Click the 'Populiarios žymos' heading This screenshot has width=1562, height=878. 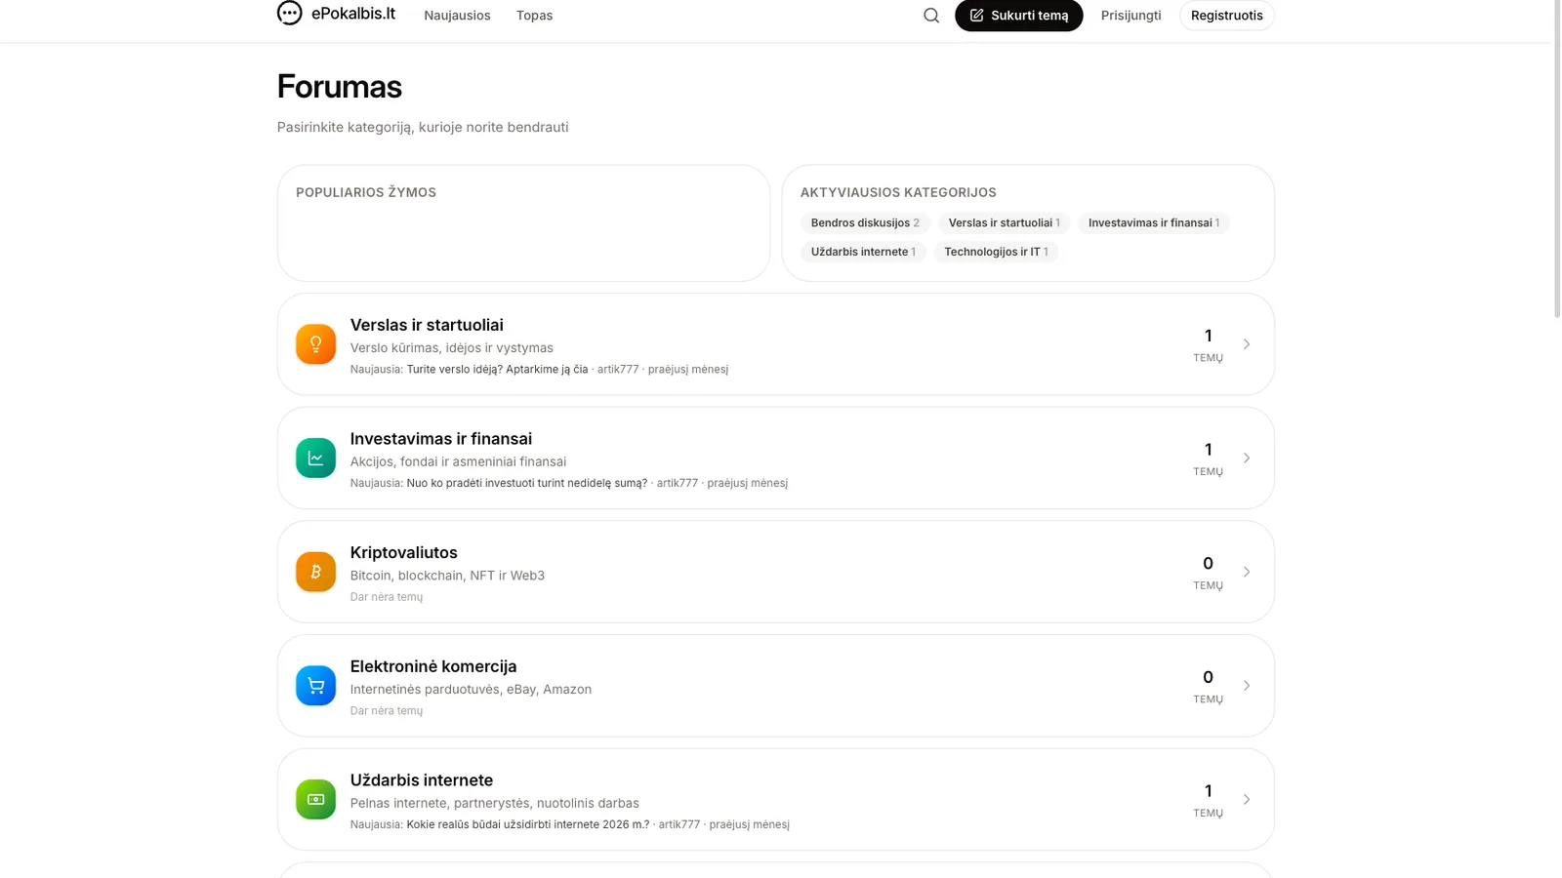click(366, 193)
